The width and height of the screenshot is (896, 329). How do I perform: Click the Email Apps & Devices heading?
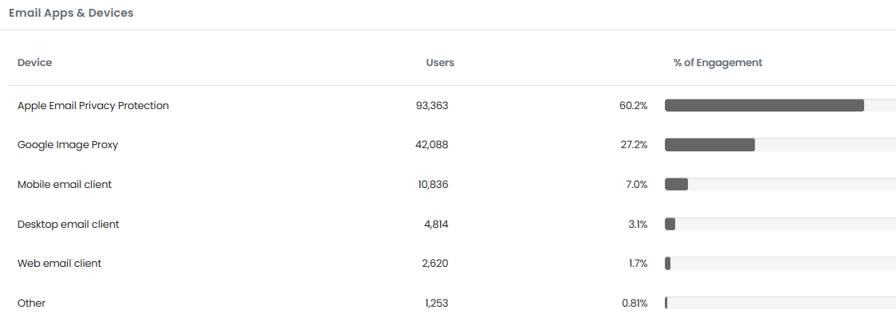coord(71,13)
